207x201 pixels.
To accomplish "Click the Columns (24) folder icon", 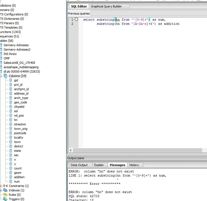I will [5, 76].
